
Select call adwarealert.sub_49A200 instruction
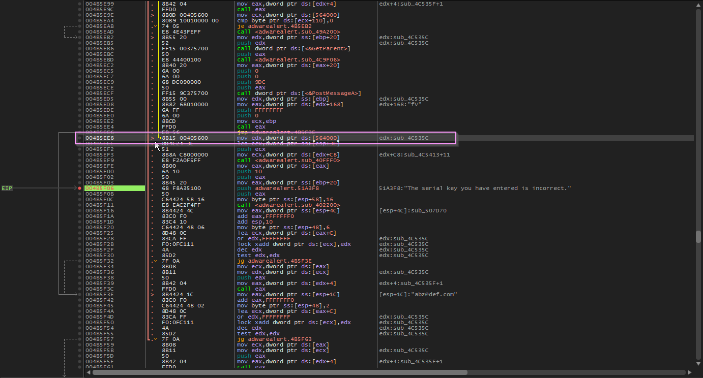click(288, 31)
